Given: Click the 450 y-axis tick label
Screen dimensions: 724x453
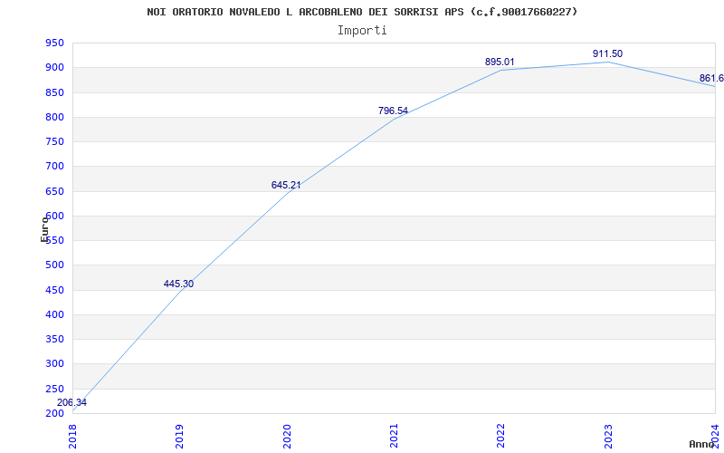Looking at the screenshot, I should 54,290.
